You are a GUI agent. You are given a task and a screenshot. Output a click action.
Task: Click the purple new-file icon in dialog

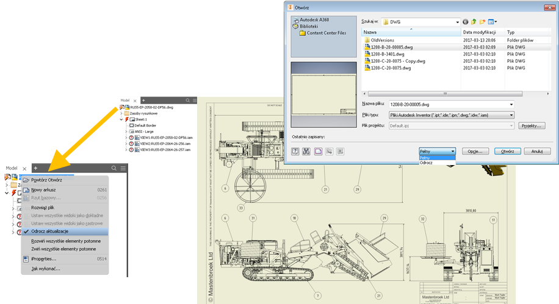(x=318, y=151)
